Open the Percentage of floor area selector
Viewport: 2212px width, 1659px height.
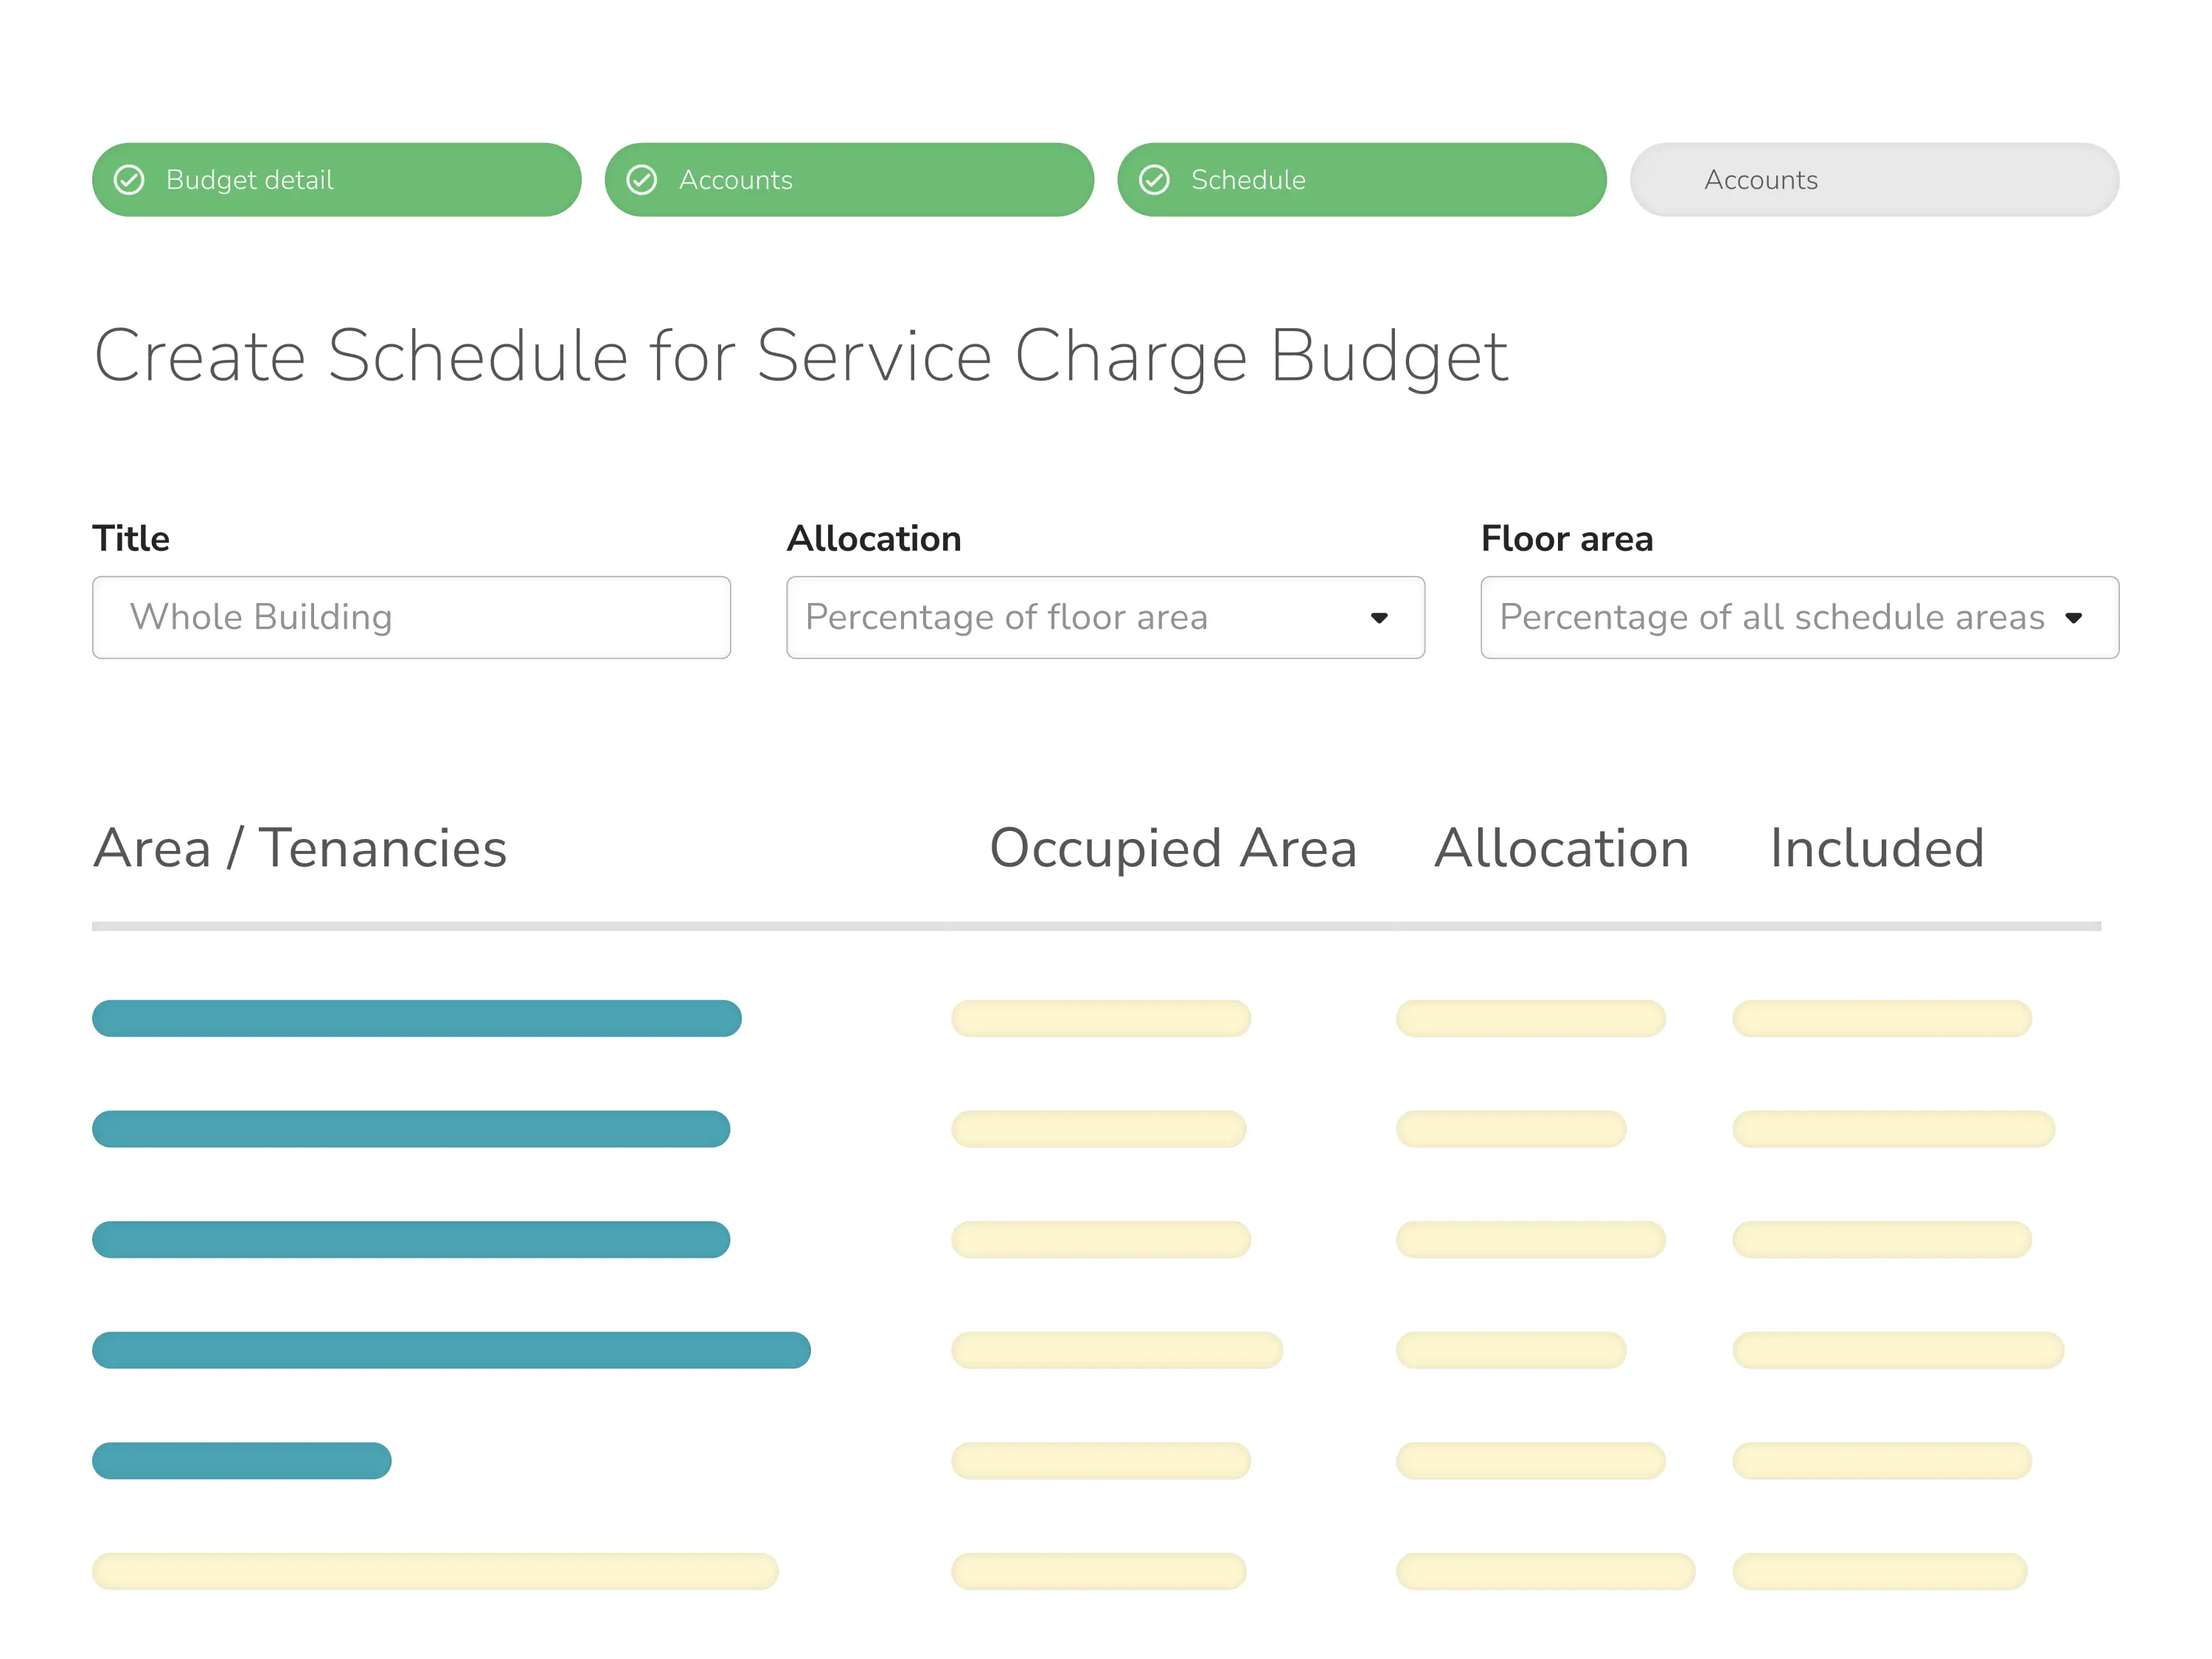pyautogui.click(x=1105, y=618)
